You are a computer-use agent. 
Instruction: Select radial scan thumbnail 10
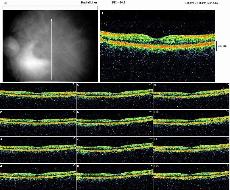(x=191, y=123)
